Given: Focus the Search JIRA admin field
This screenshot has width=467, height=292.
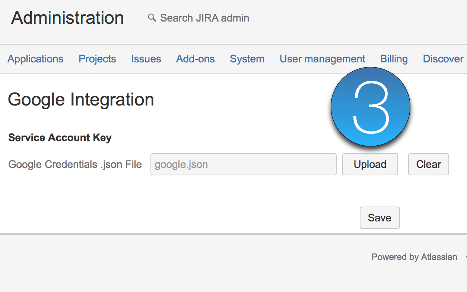Looking at the screenshot, I should [x=204, y=18].
